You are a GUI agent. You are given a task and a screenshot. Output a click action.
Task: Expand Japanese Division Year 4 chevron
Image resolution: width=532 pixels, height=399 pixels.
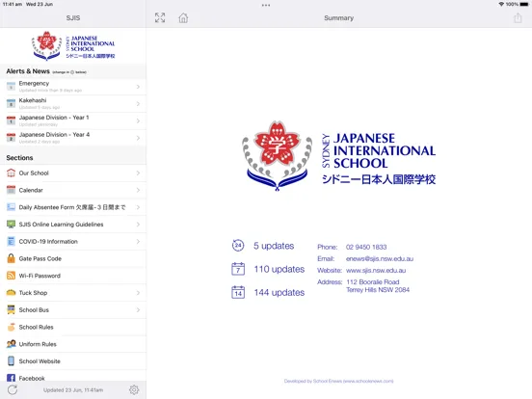[x=138, y=138]
